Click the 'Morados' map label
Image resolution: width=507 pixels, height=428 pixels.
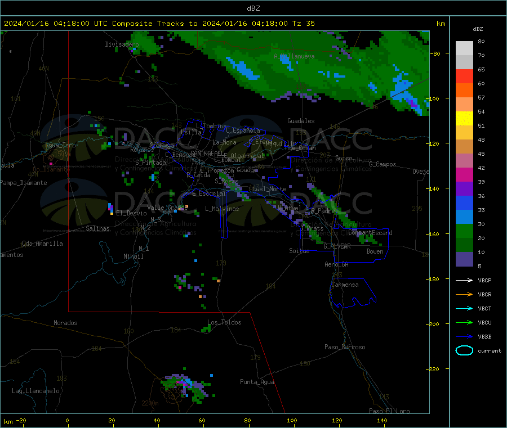[x=65, y=323]
